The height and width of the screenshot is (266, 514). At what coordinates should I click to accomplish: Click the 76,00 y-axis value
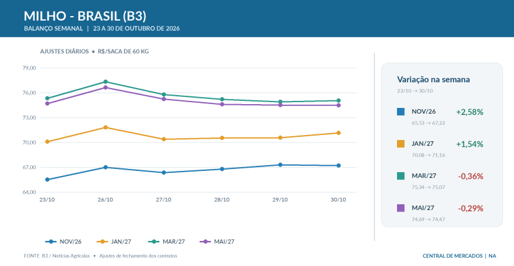[29, 93]
